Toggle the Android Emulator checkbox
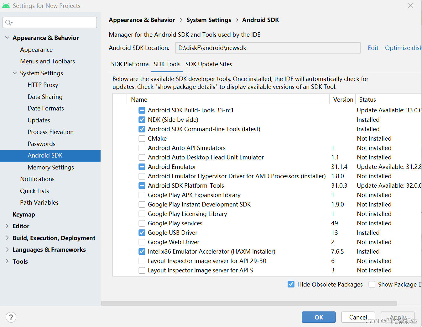The image size is (422, 327). point(142,167)
